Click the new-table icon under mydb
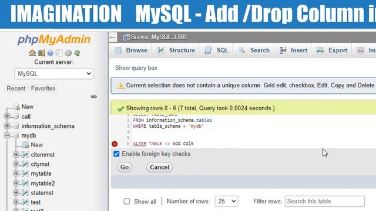This screenshot has width=376, height=211. (25, 145)
